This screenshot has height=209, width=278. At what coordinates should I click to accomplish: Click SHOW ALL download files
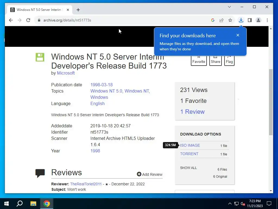pyautogui.click(x=188, y=168)
